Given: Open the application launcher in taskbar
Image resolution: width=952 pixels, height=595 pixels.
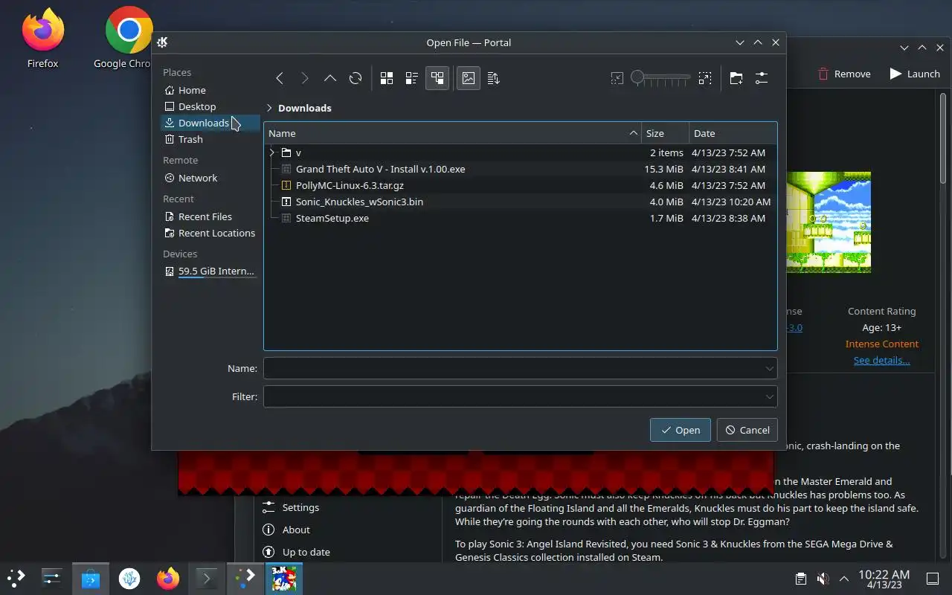Looking at the screenshot, I should point(16,578).
